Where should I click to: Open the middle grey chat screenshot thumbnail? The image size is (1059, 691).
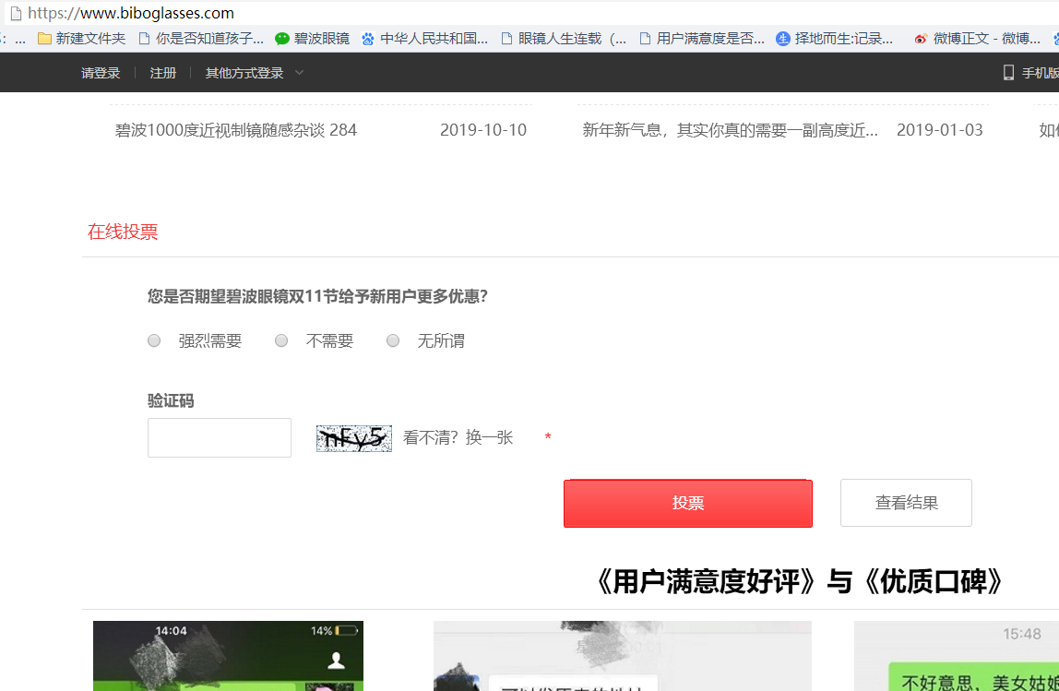622,656
